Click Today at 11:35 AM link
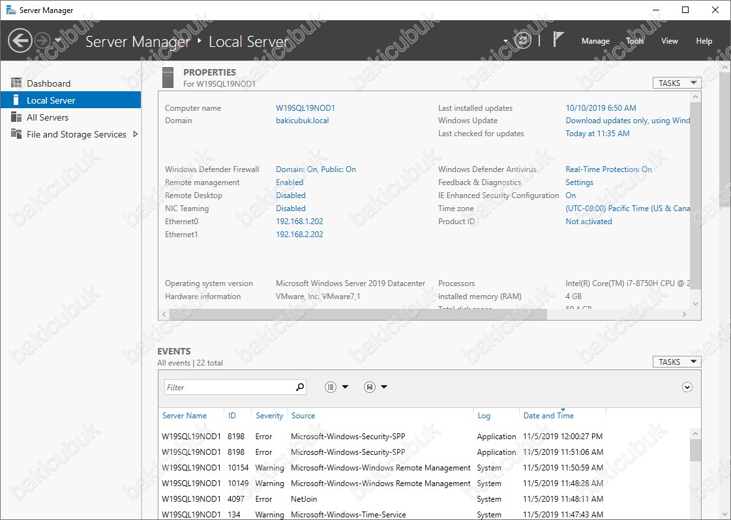Image resolution: width=731 pixels, height=520 pixels. tap(597, 134)
